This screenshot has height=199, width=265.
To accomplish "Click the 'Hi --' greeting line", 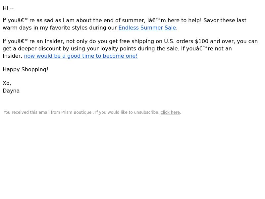I will [8, 9].
